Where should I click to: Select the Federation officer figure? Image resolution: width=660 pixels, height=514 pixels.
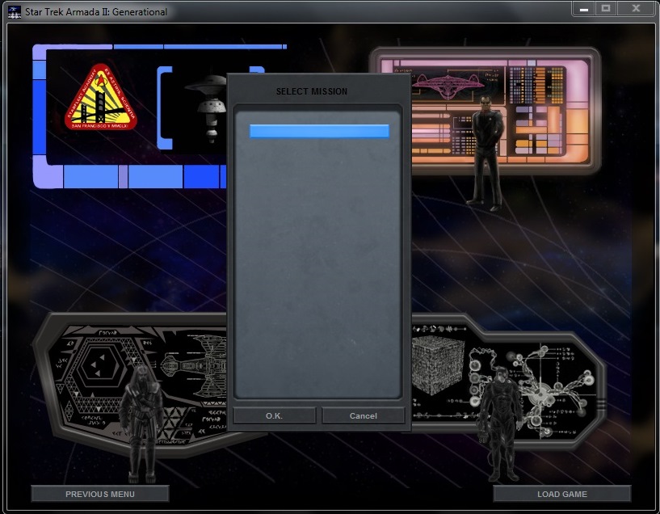[486, 153]
